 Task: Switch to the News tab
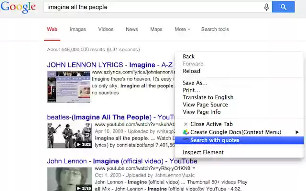coord(132,29)
